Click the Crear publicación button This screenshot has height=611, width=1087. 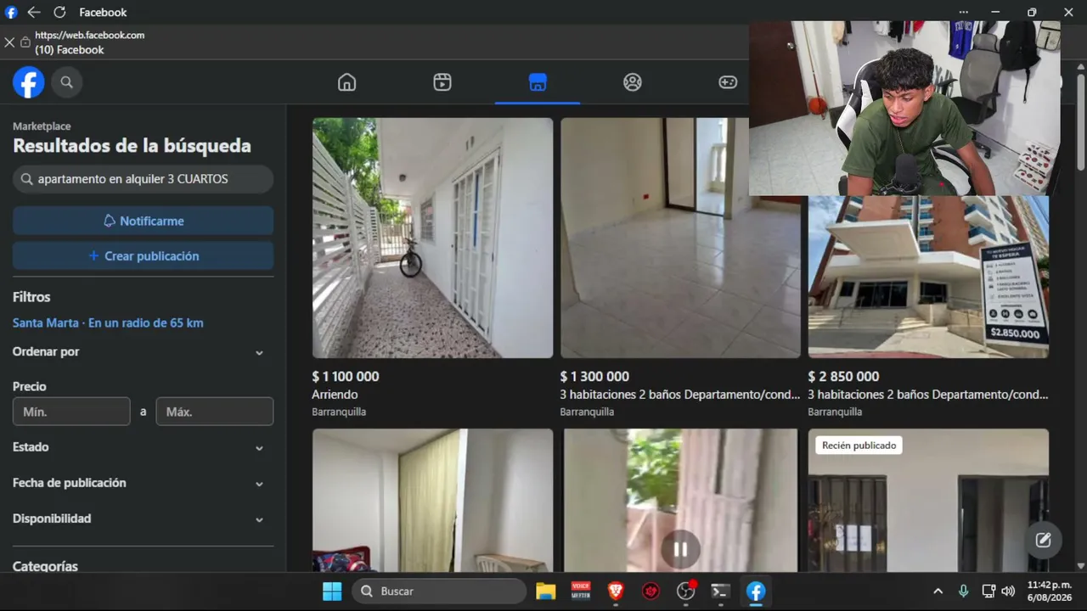coord(143,256)
